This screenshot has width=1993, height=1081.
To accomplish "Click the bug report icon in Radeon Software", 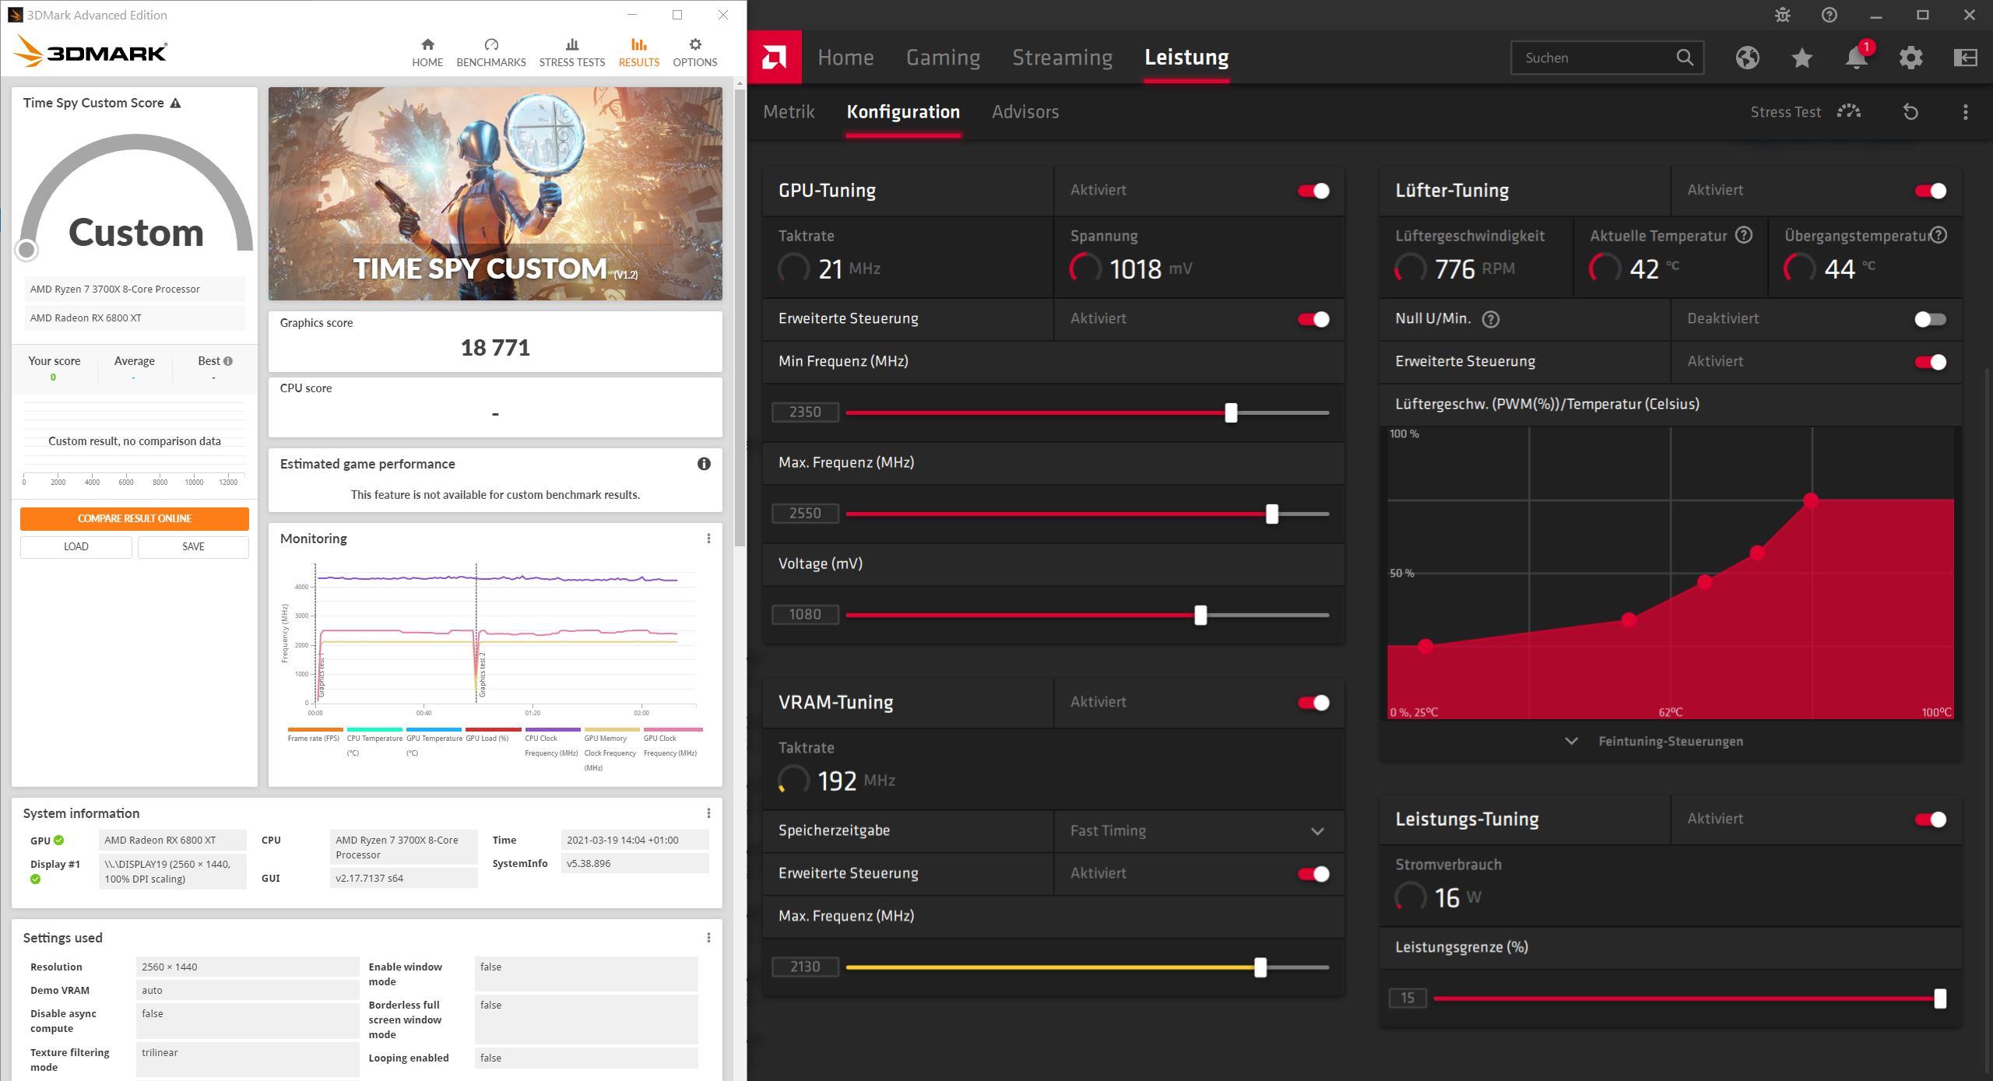I will tap(1782, 15).
